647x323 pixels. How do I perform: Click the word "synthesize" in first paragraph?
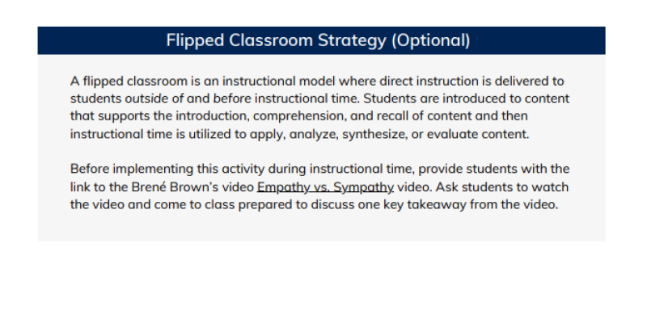click(374, 134)
